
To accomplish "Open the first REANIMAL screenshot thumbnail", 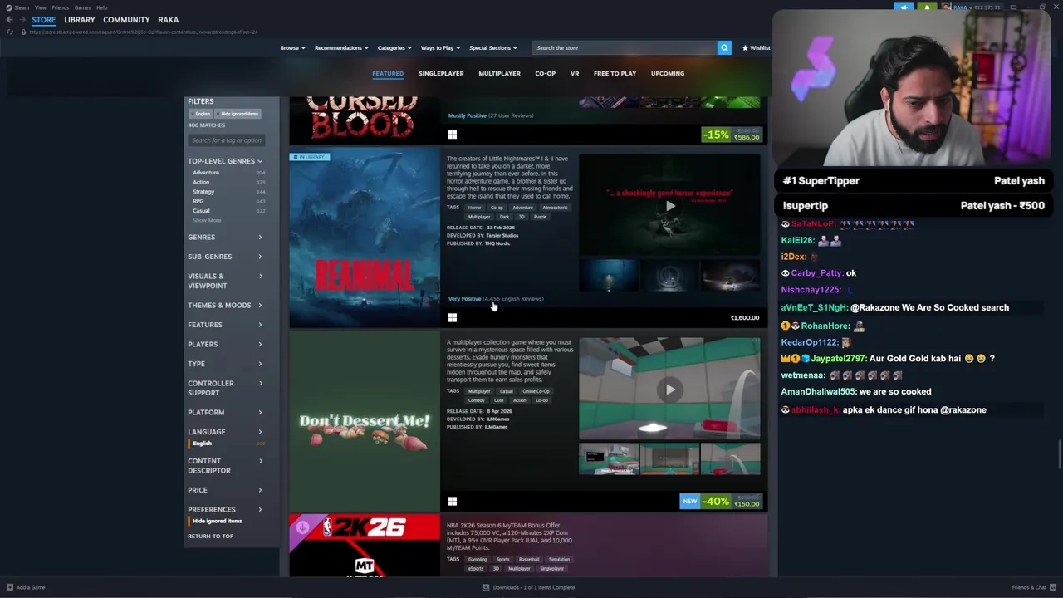I will coord(609,276).
